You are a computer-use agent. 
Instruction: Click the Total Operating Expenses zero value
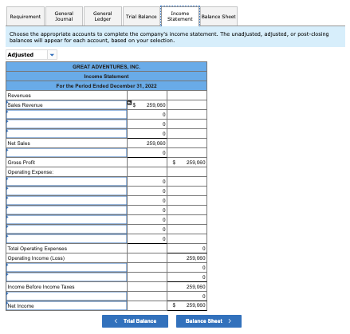point(203,249)
